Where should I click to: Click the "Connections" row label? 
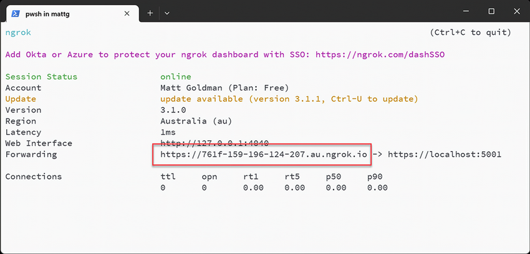click(x=34, y=177)
